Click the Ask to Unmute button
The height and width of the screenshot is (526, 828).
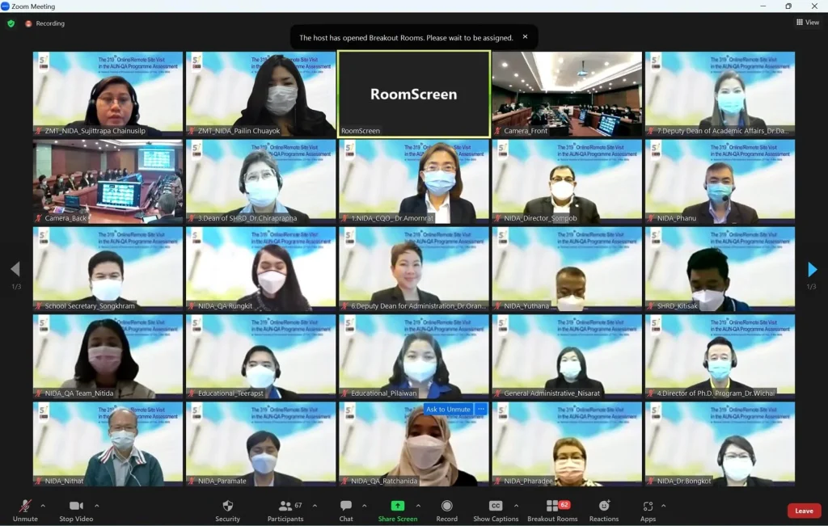click(x=447, y=410)
